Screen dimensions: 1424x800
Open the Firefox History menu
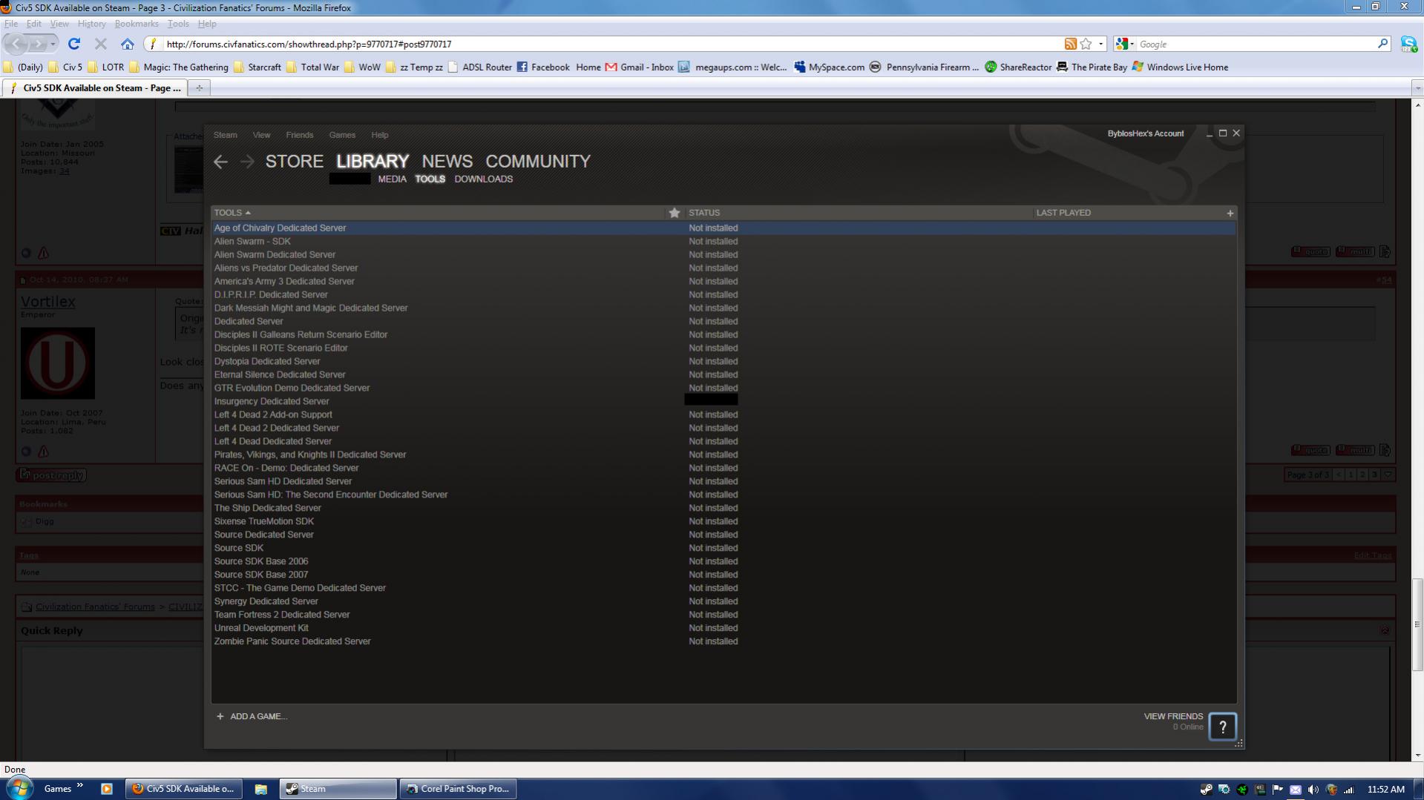(91, 24)
